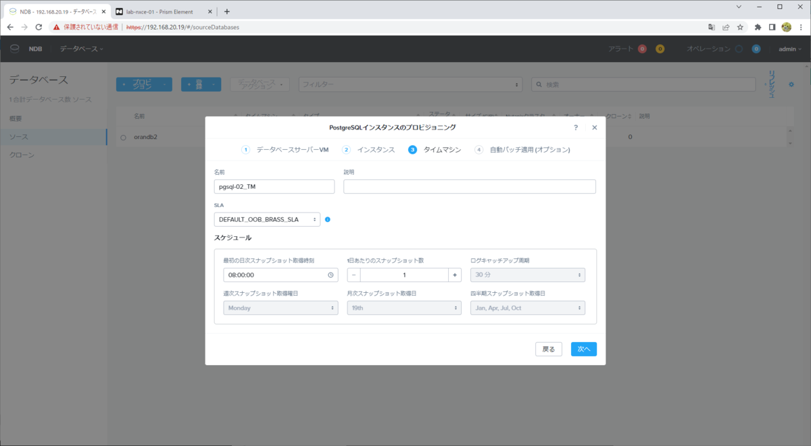Click the browser address bar URL

point(182,27)
